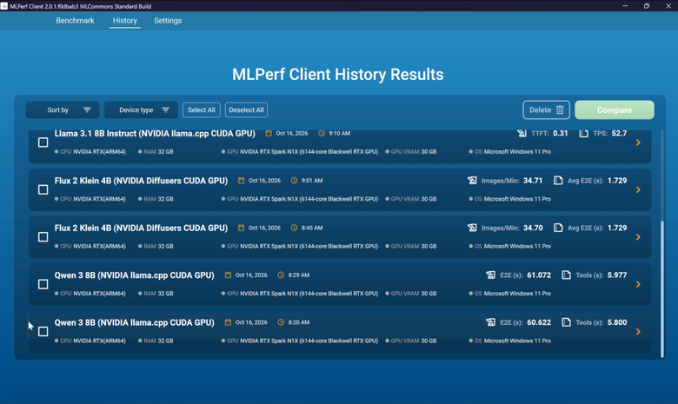Open the Sort by dropdown
This screenshot has width=678, height=404.
(63, 110)
